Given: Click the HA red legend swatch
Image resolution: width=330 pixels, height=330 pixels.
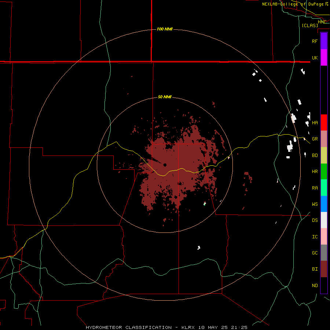Looking at the screenshot, I should point(324,122).
